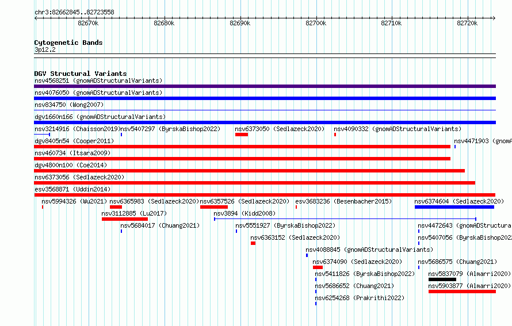Click the 82720k ruler tick label
Viewport: 512px width, 326px height.
pos(467,23)
